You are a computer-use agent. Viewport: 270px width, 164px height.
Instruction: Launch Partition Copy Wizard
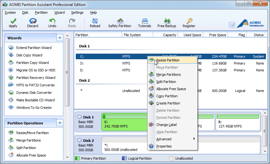tap(29, 63)
